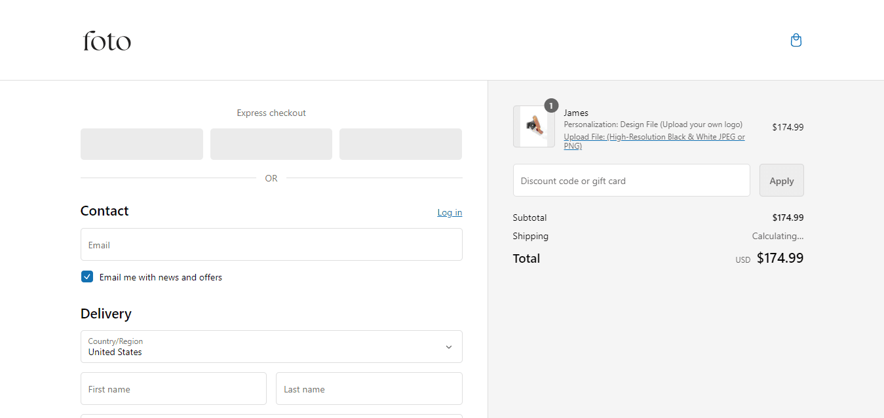Click the Discount code or gift card field
The height and width of the screenshot is (418, 884).
click(631, 180)
